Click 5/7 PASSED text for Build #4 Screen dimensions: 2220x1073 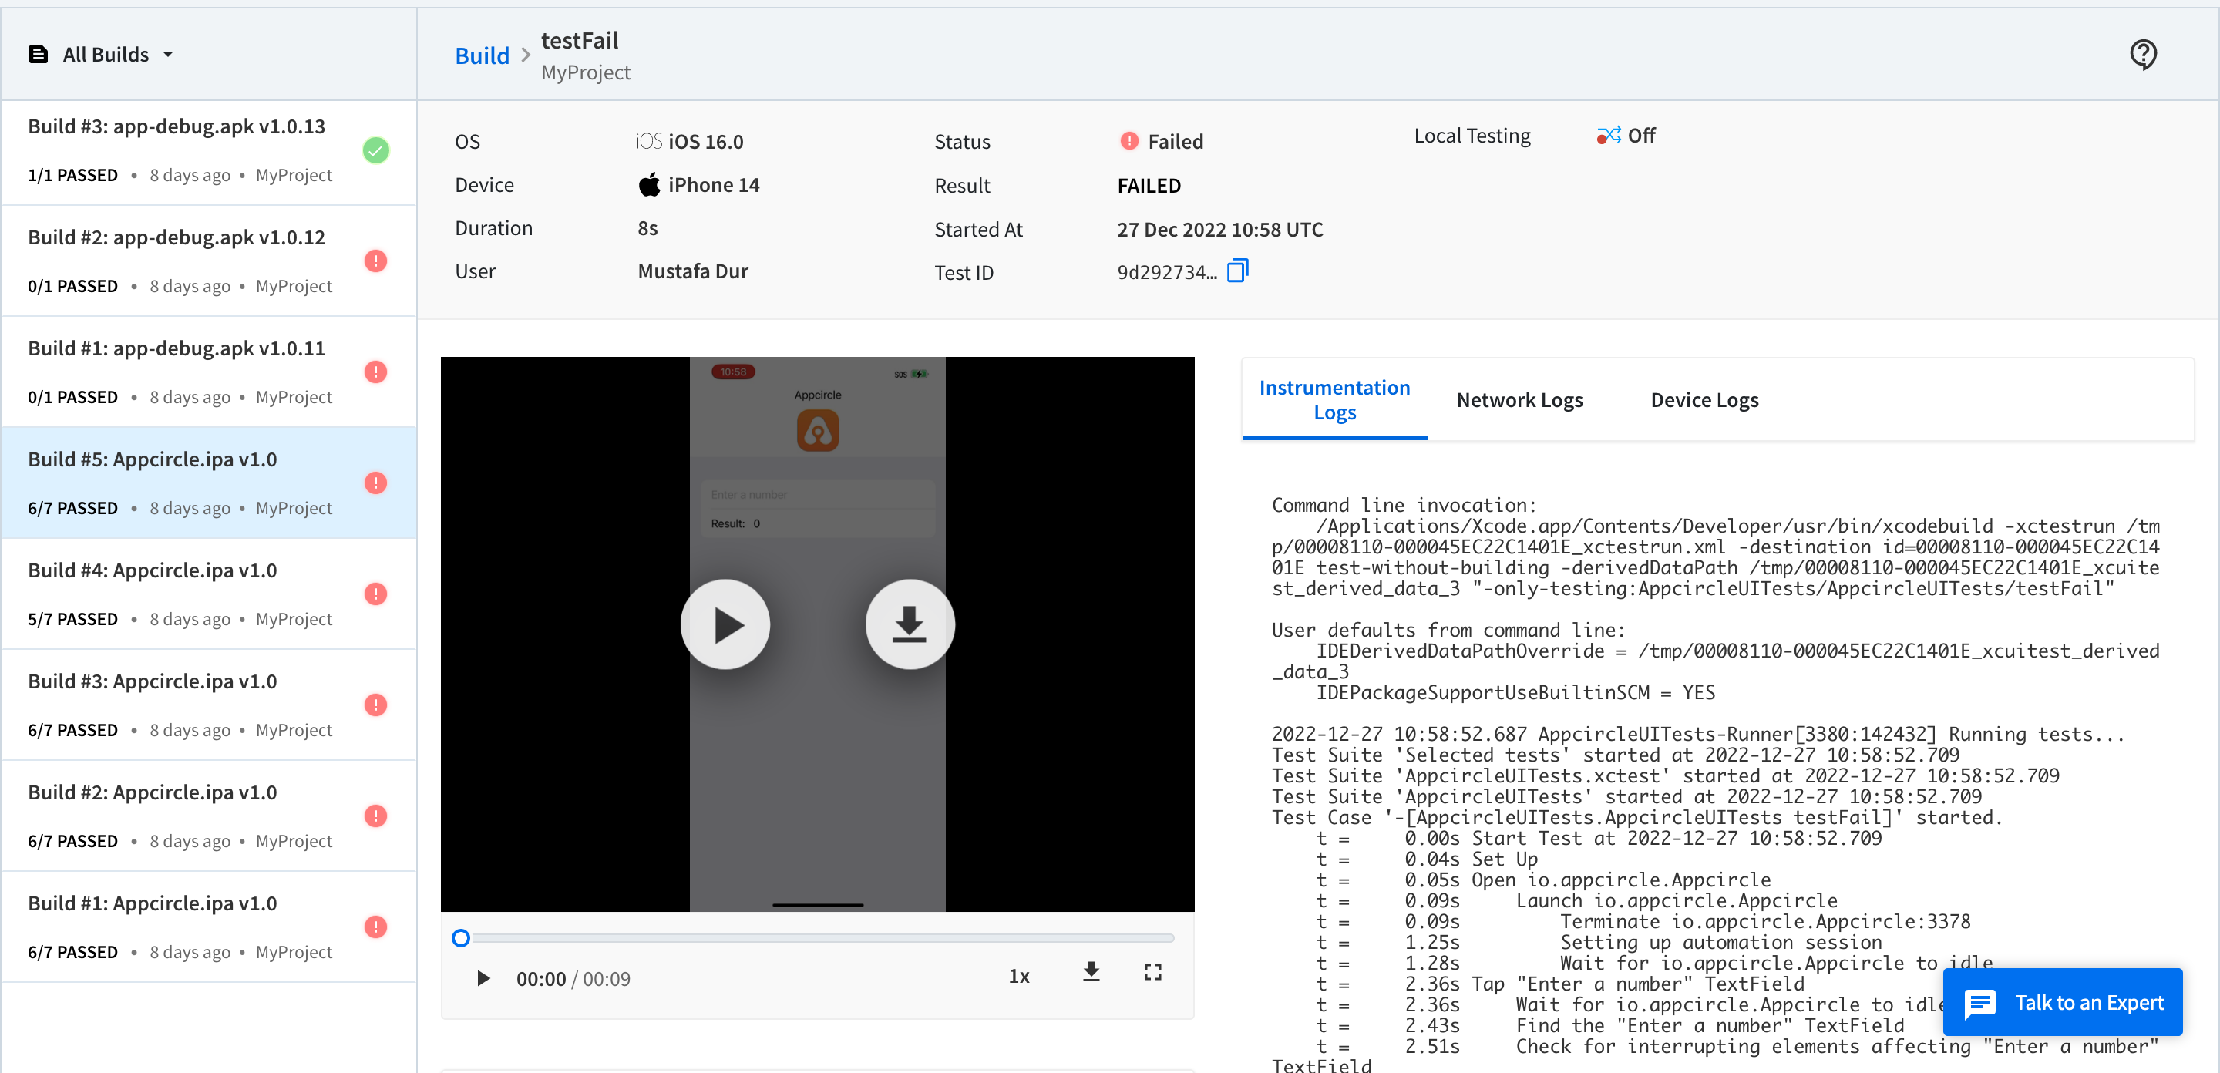[x=72, y=620]
